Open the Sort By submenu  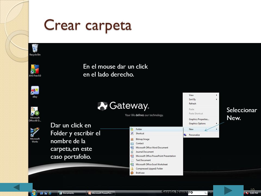pos(201,99)
